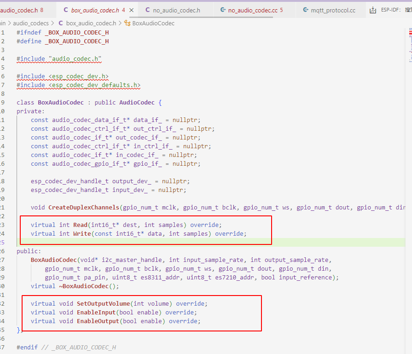Click the class symbol icon in the breadcrumb

tap(127, 23)
